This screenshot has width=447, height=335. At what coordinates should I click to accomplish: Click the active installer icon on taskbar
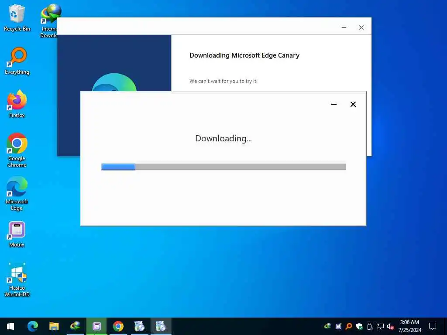(161, 326)
